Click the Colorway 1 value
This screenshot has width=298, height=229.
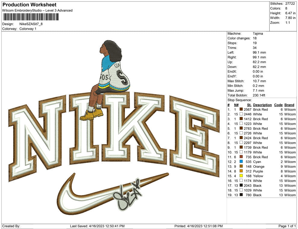click(x=28, y=29)
